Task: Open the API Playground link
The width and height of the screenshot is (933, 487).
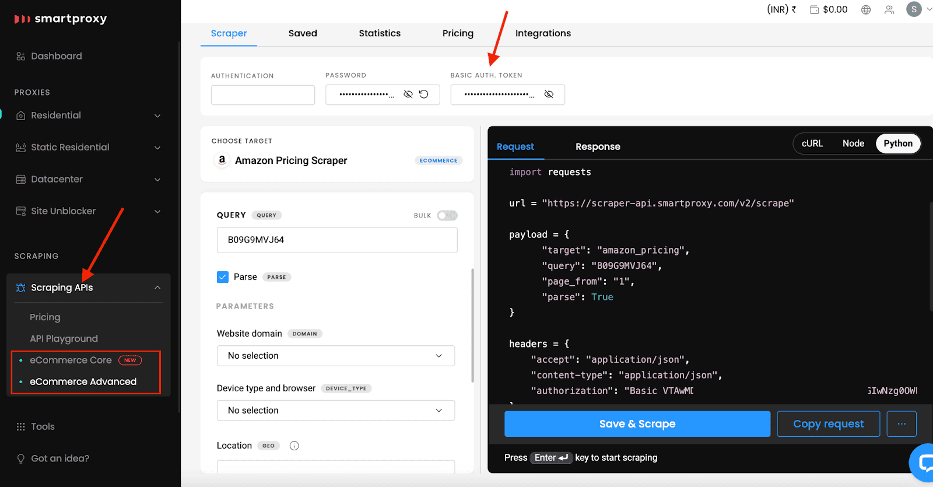Action: 64,339
